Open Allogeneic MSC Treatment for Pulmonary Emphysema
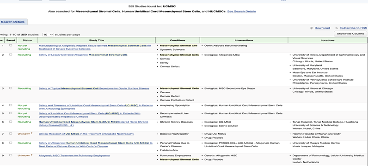The width and height of the screenshot is (368, 166). point(74,156)
